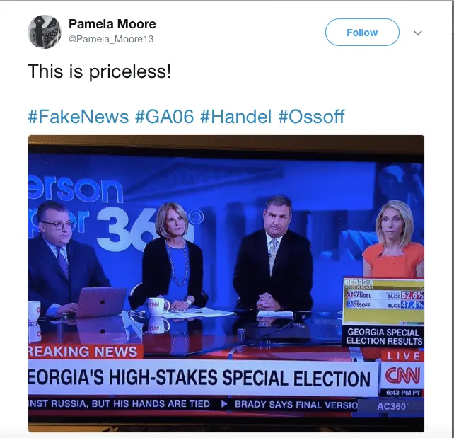This screenshot has height=438, width=454.
Task: Open the #GA06 hashtag
Action: 164,117
